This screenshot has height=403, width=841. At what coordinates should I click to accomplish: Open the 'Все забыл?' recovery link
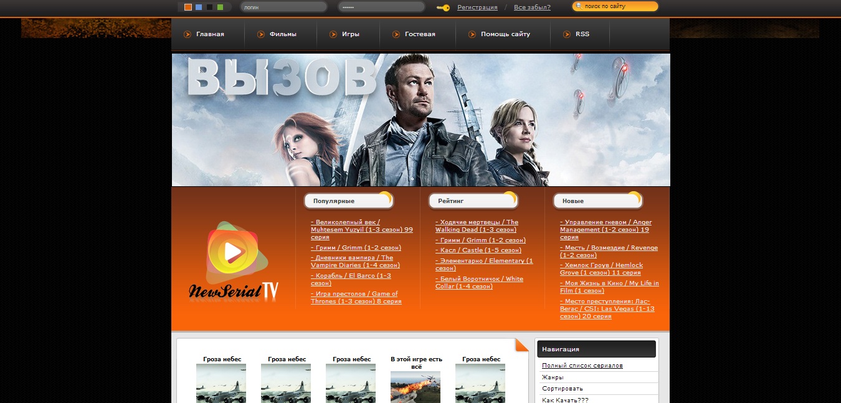point(532,7)
